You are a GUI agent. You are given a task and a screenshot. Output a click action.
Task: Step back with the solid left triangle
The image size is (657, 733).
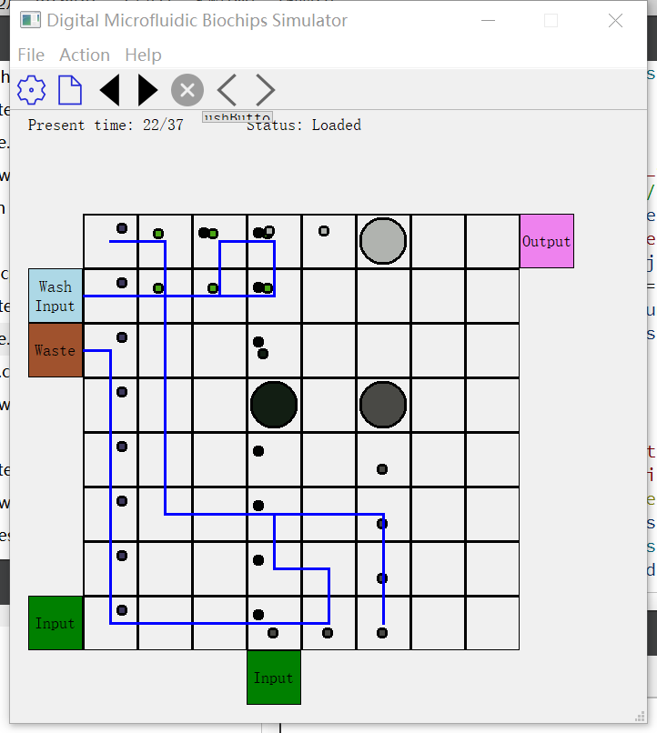pos(110,90)
